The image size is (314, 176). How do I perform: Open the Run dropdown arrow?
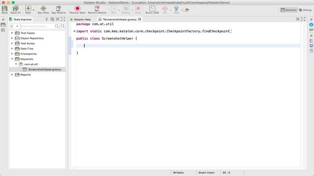(119, 10)
